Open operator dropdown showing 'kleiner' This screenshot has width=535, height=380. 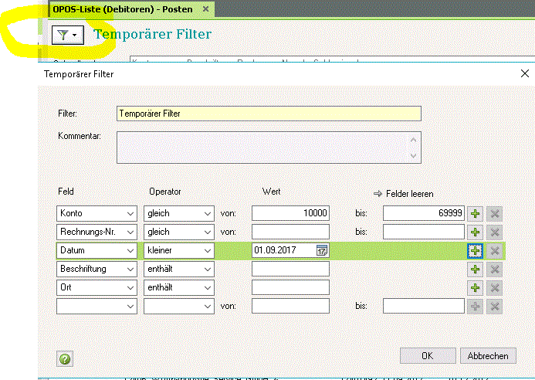click(206, 250)
